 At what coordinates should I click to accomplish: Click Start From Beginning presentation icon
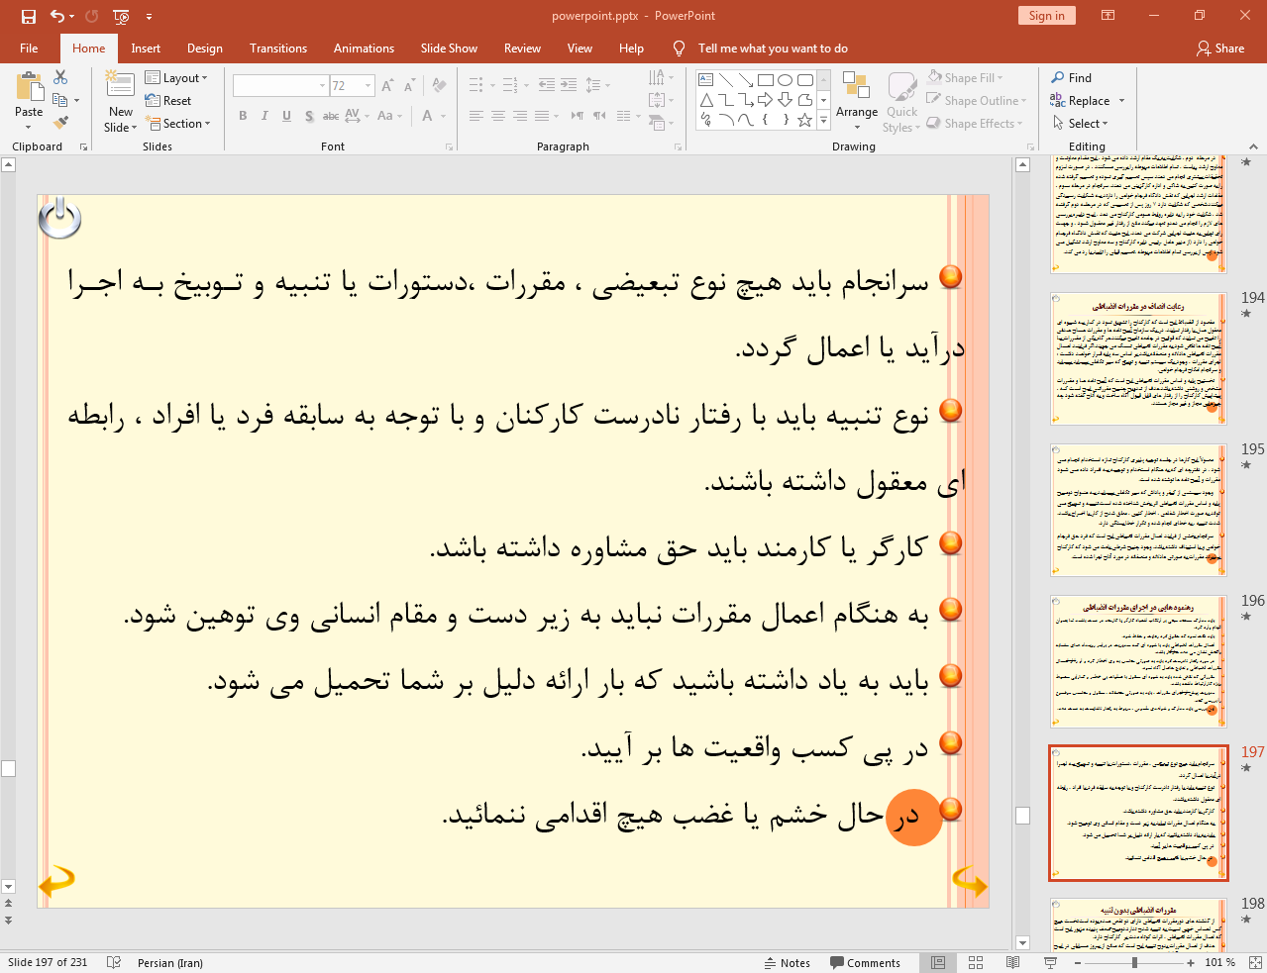[121, 16]
